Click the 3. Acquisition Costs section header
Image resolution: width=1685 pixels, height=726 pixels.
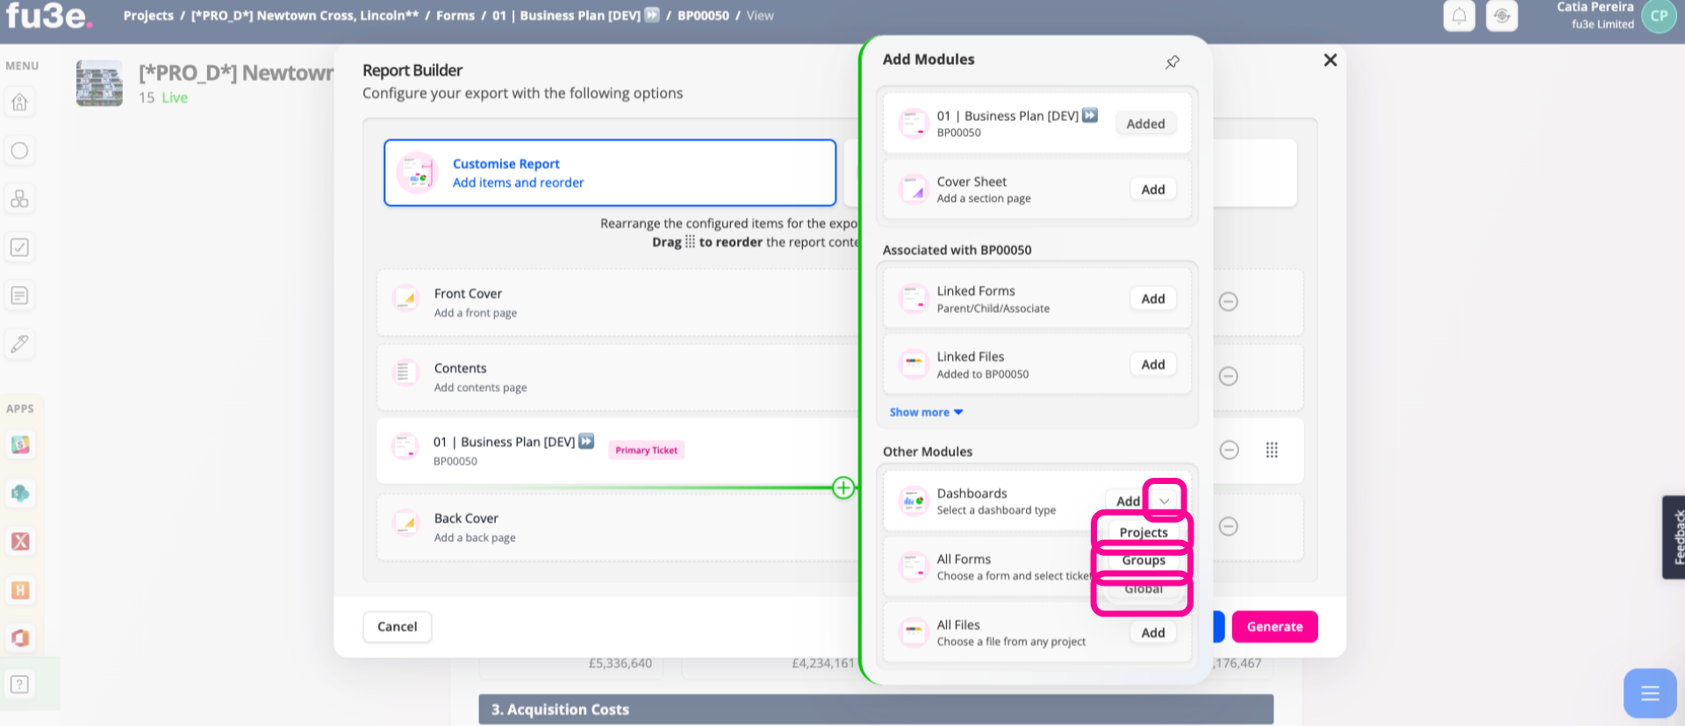876,709
